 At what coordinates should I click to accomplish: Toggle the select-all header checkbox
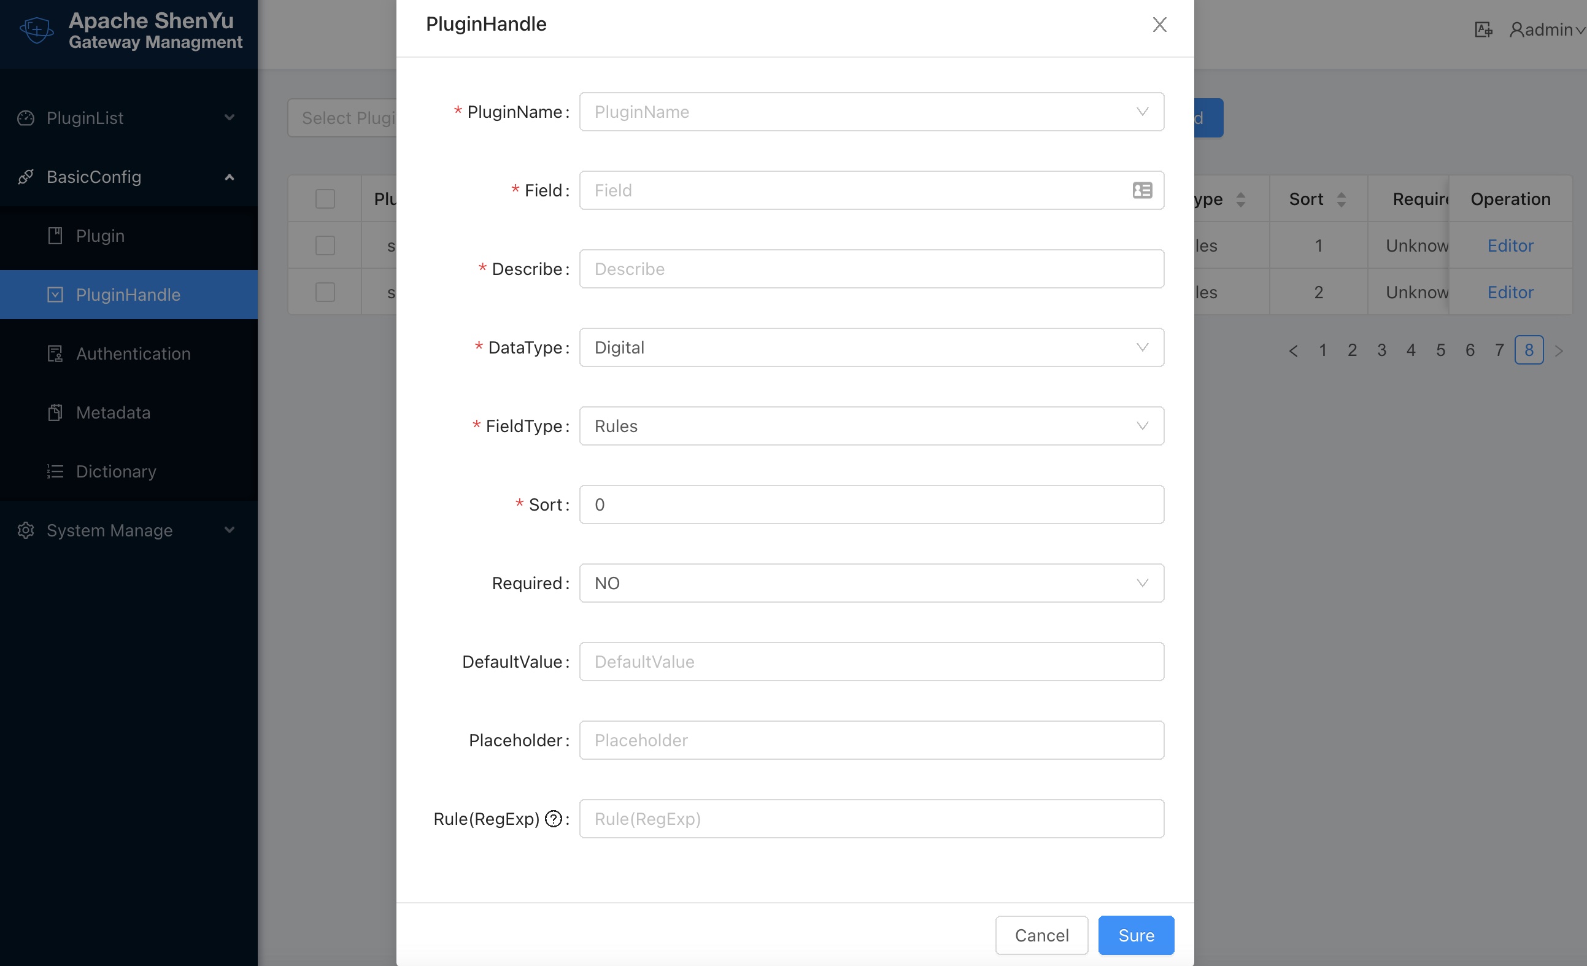pos(325,198)
